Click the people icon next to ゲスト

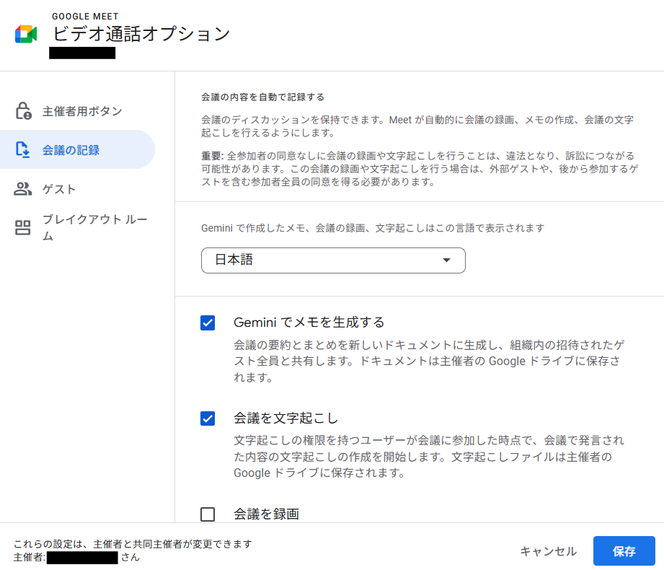[23, 189]
